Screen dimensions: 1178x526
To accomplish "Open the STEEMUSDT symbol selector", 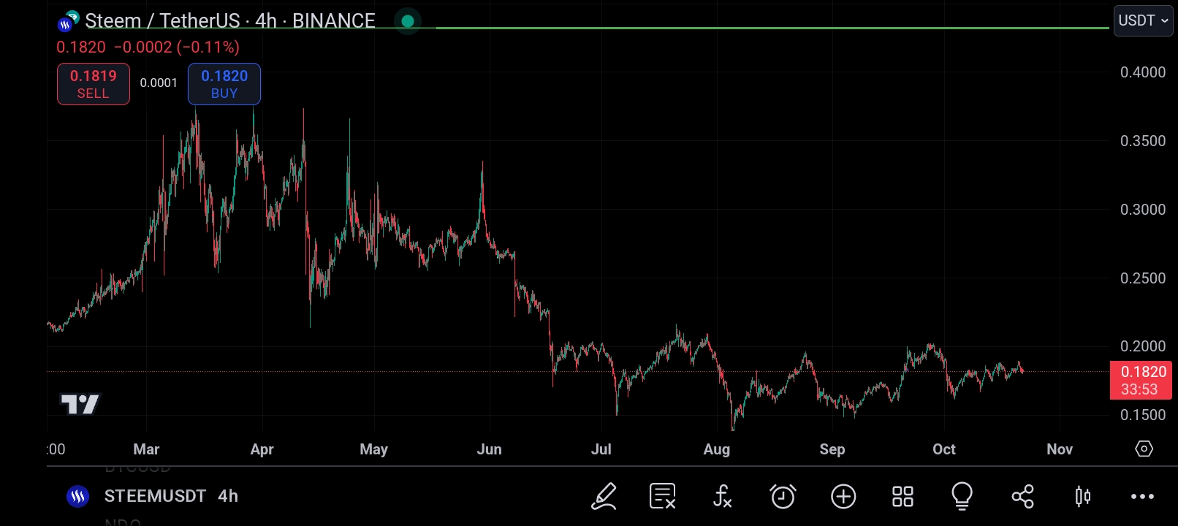I will pos(155,496).
